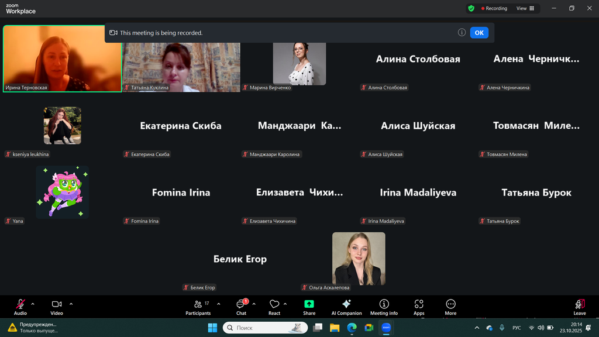Select Ольга Аскалепова's participant tile
Viewport: 599px width, 337px height.
(359, 259)
